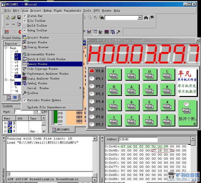Select Disassembly Window menu entry
Screen dimensions: 201x183
pyautogui.click(x=52, y=54)
